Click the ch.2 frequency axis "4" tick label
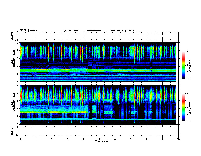 click(18, 109)
